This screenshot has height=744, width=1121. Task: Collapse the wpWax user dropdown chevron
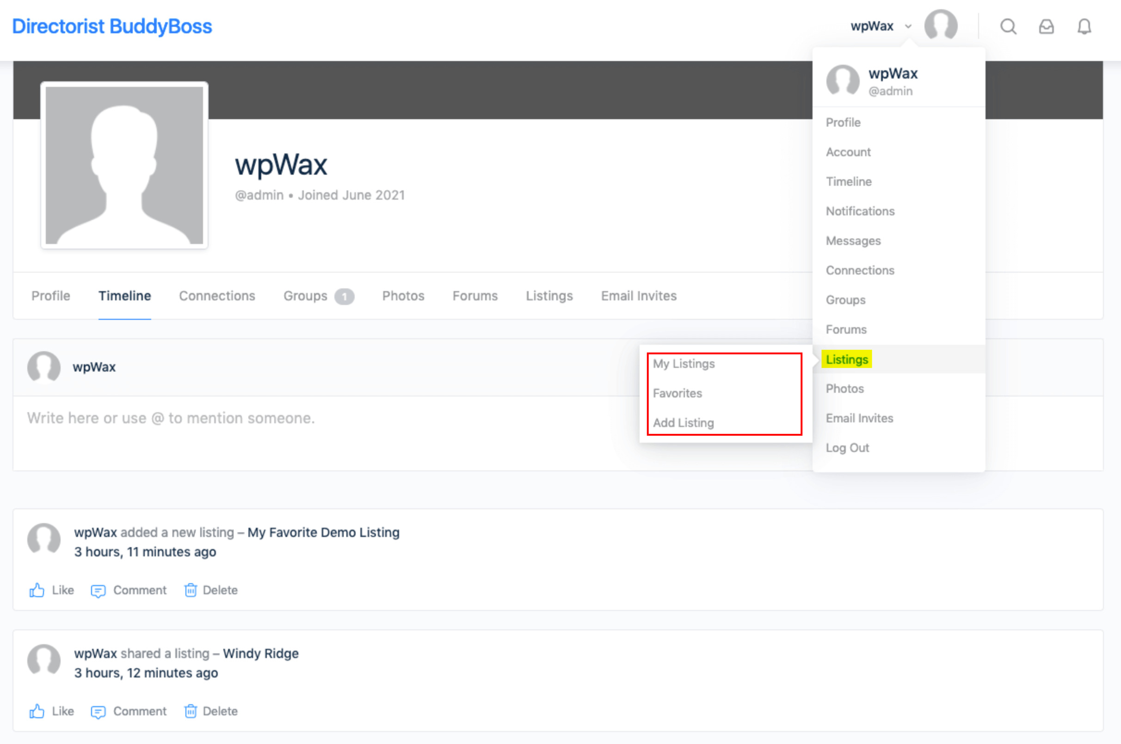tap(908, 27)
